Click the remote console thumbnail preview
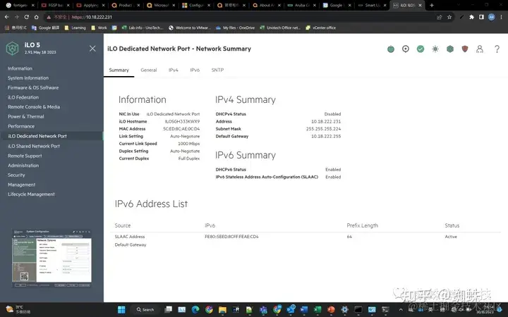This screenshot has height=317, width=508. (52, 258)
